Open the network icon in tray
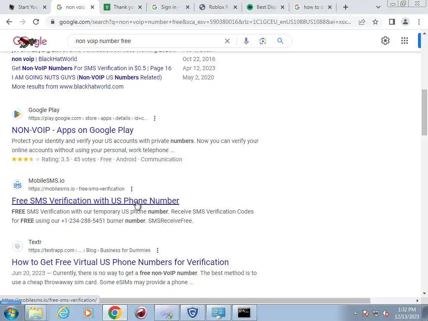Viewport: 428px width, 321px height. (376, 313)
